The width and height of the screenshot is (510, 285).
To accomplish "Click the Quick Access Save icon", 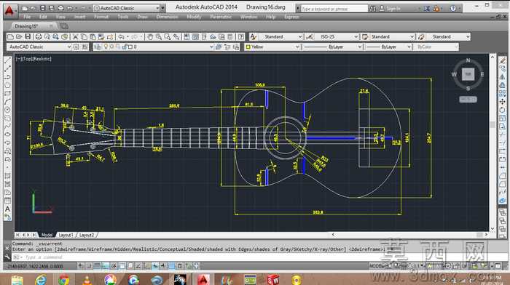I will pos(42,8).
